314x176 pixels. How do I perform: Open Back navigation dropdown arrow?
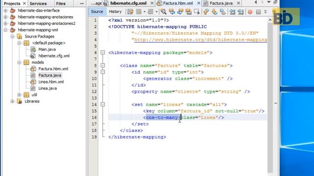[144, 12]
